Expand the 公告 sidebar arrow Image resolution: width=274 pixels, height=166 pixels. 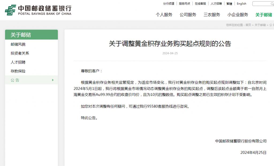(53, 80)
